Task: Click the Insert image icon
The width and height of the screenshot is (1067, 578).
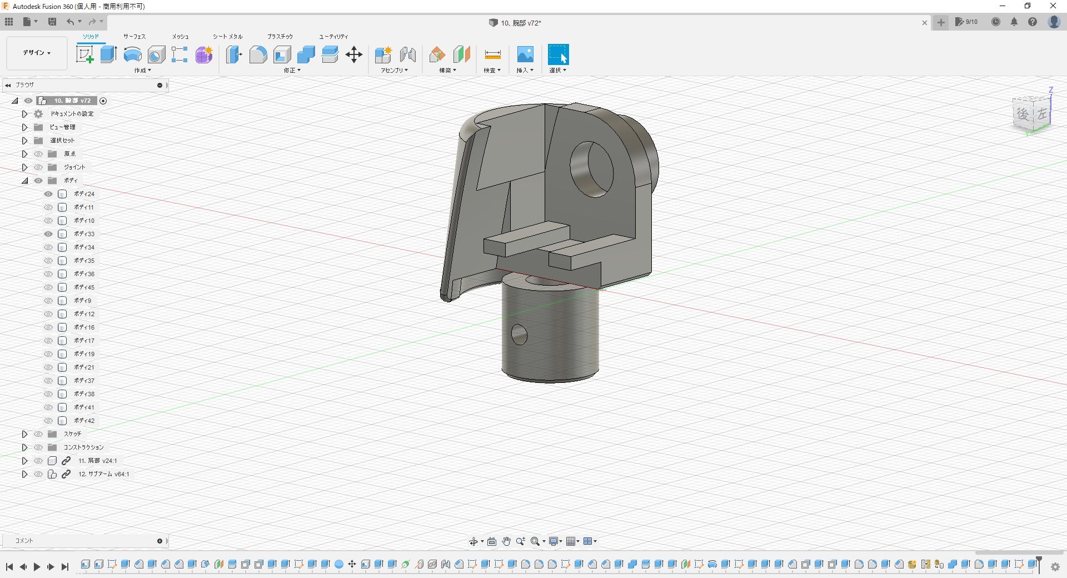Action: [x=525, y=54]
